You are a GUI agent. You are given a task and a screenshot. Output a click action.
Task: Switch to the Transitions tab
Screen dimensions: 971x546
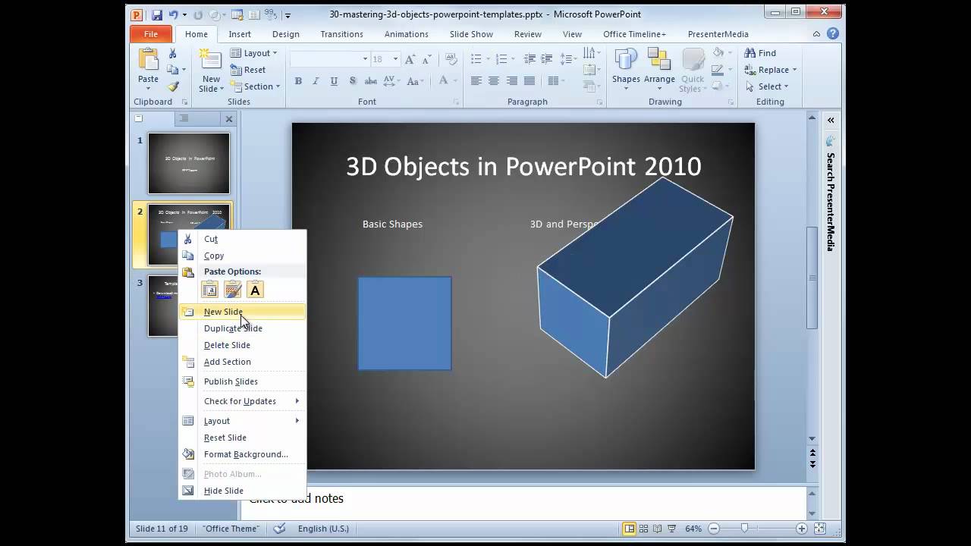341,34
